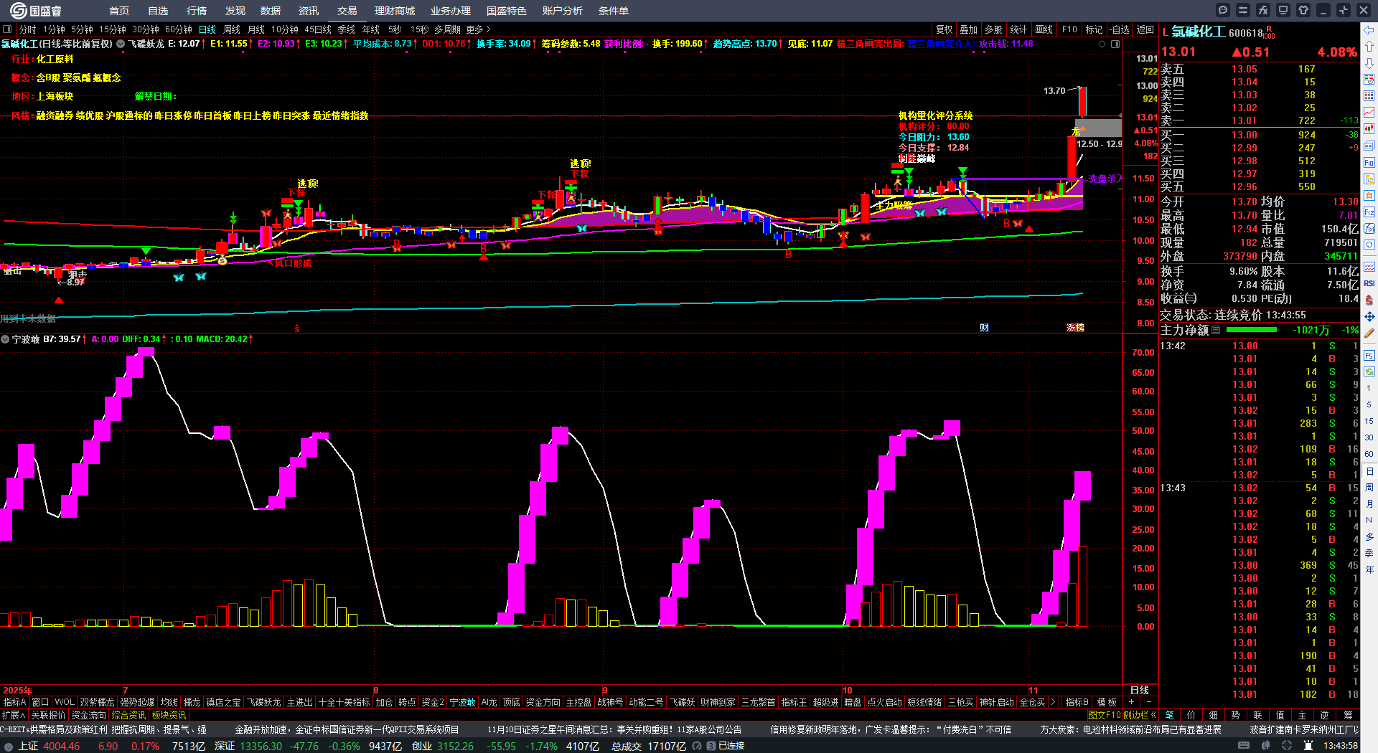Click the green refresh sidebar icon
This screenshot has width=1378, height=753.
[1369, 371]
